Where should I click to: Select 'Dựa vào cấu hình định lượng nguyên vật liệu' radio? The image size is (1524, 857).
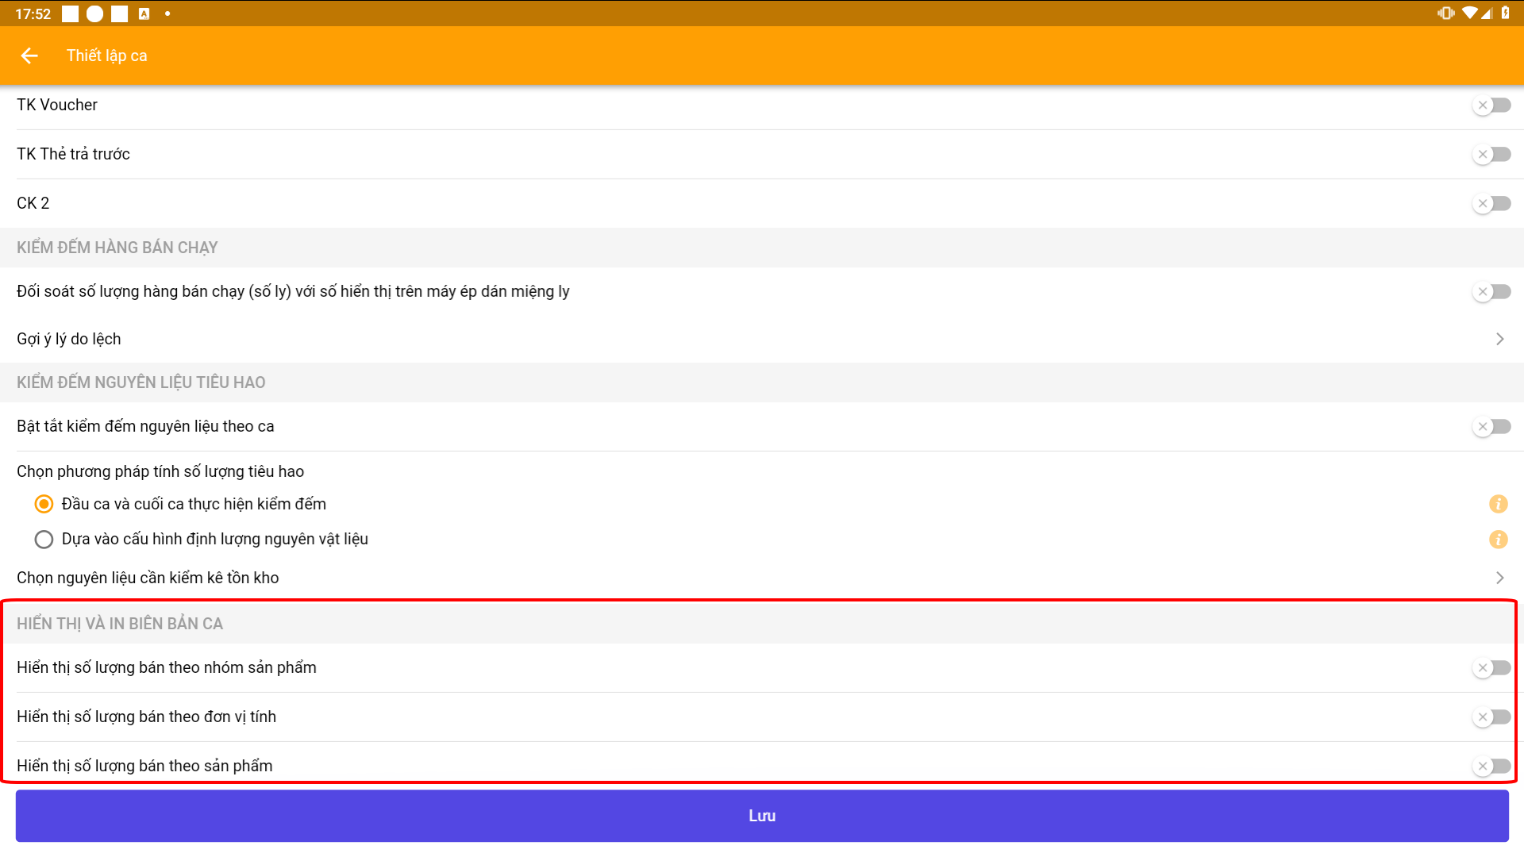[44, 540]
